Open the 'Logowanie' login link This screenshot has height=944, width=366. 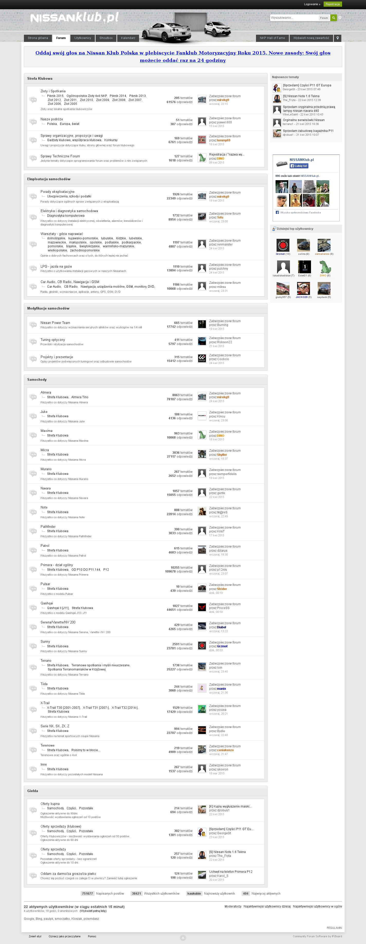pyautogui.click(x=312, y=4)
